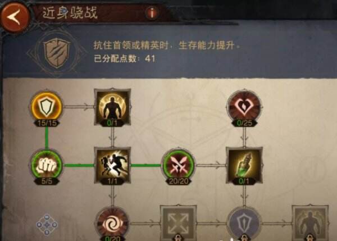Select the green potion talent showing 0/1
337x241 pixels.
pyautogui.click(x=244, y=165)
